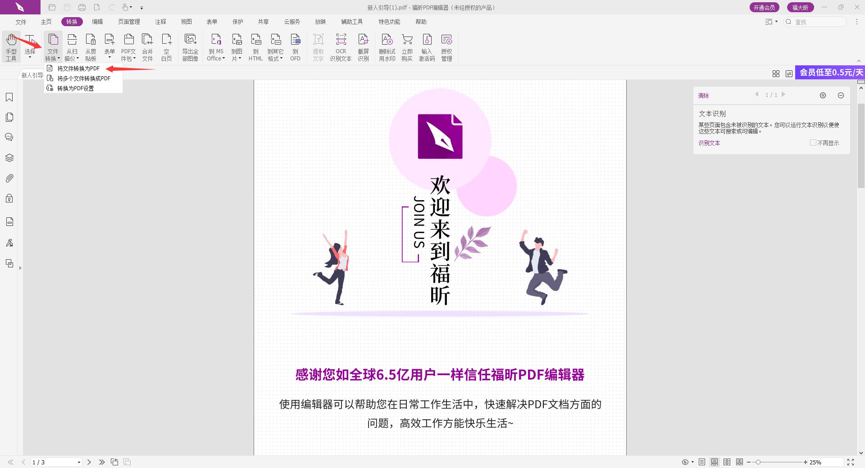Select 将文件转换为PDF menu entry
The width and height of the screenshot is (865, 468).
click(77, 69)
